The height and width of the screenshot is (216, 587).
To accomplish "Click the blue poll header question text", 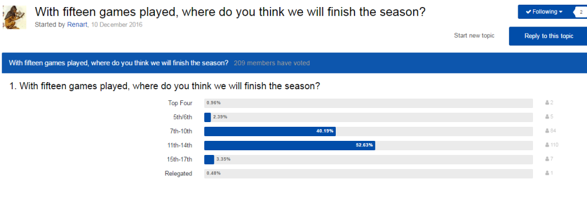I will click(119, 63).
